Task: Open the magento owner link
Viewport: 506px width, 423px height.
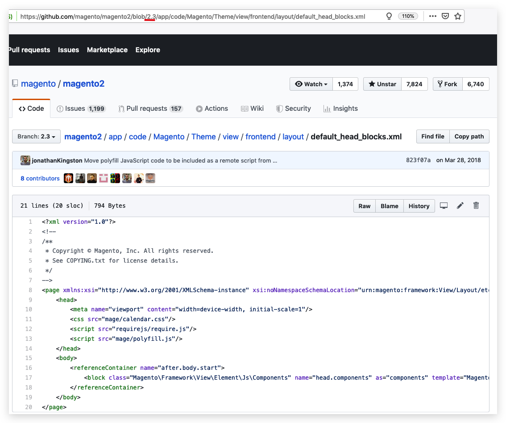Action: coord(38,84)
